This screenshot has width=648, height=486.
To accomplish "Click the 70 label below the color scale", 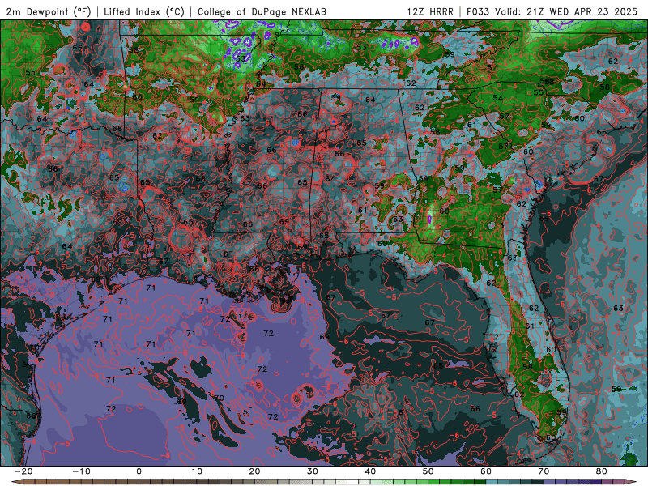I will point(544,471).
